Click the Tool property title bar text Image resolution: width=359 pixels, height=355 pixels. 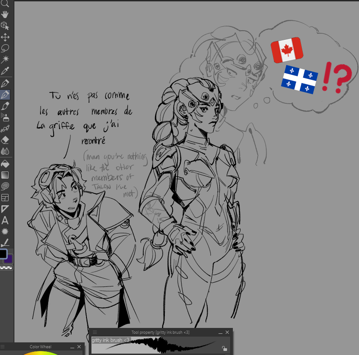tap(160, 332)
